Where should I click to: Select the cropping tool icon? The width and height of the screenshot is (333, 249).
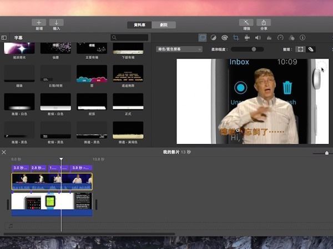pos(236,38)
